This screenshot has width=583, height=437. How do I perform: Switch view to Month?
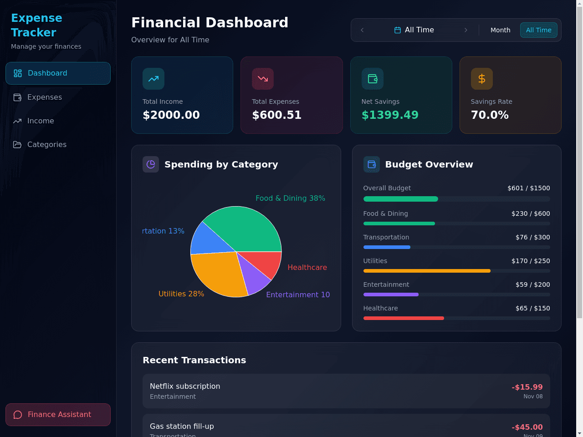tap(500, 30)
